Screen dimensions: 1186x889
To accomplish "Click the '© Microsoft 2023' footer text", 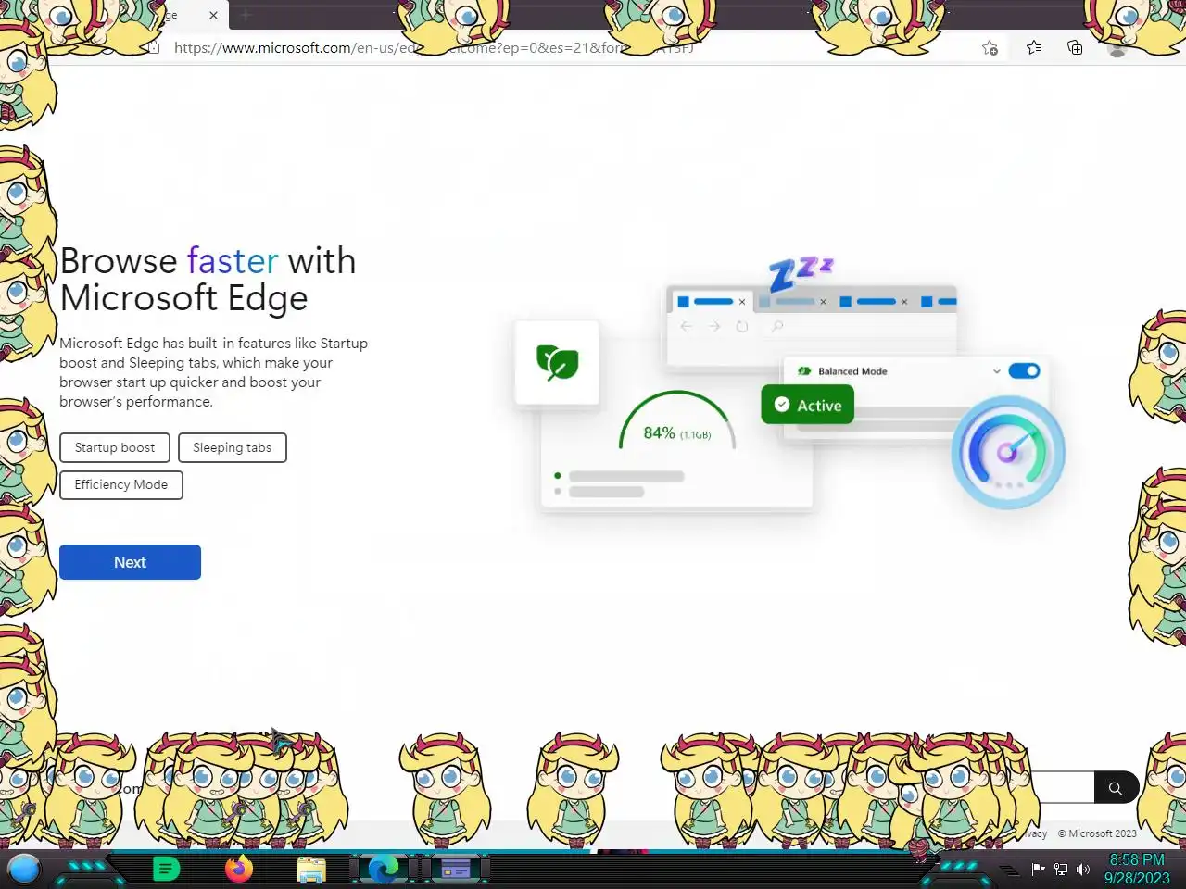I will (1097, 833).
